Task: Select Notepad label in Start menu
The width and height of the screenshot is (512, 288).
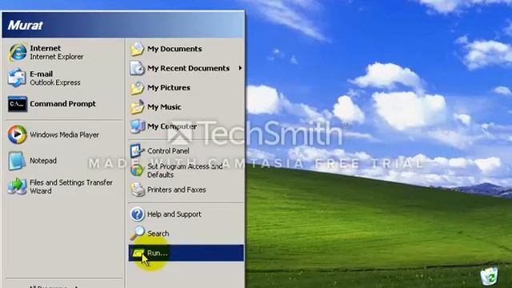Action: click(x=43, y=161)
